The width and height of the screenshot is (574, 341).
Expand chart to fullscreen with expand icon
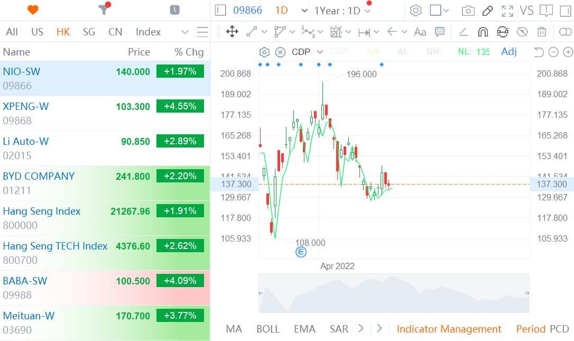tap(507, 11)
